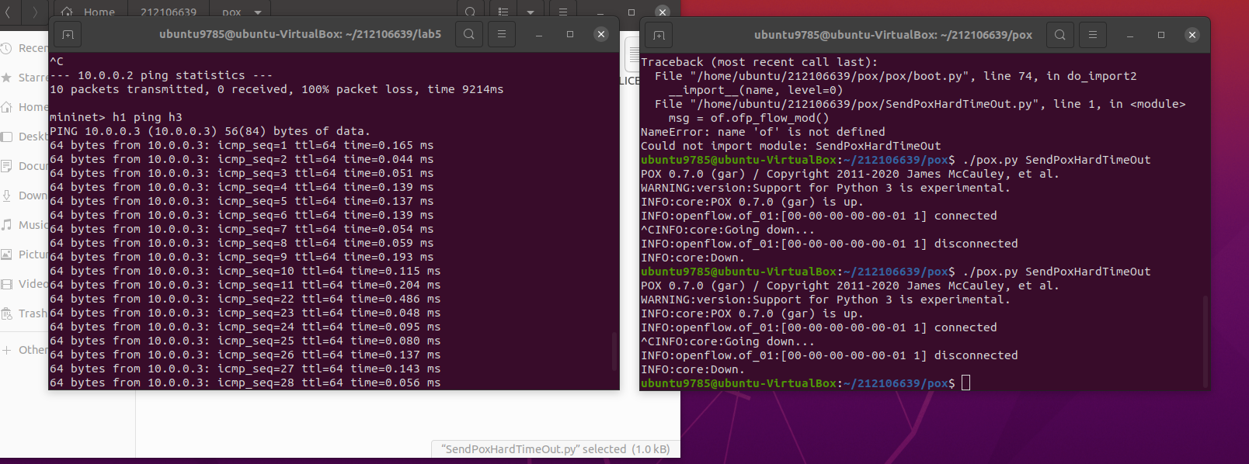Click "Could not import module" line

[791, 146]
